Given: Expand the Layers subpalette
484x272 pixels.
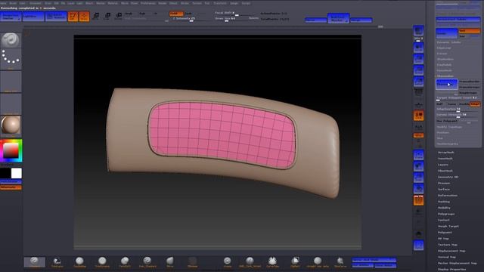Looking at the screenshot, I should [443, 165].
